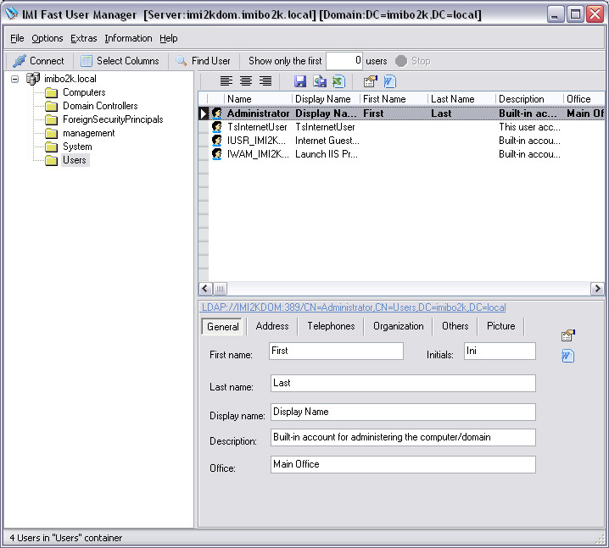Switch to the Organization tab
Screen dimensions: 609x548
pos(398,326)
